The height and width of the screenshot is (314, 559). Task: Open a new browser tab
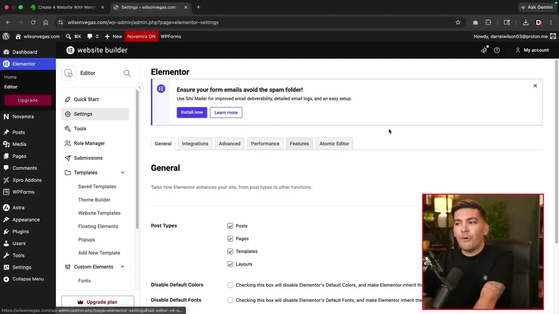(198, 7)
